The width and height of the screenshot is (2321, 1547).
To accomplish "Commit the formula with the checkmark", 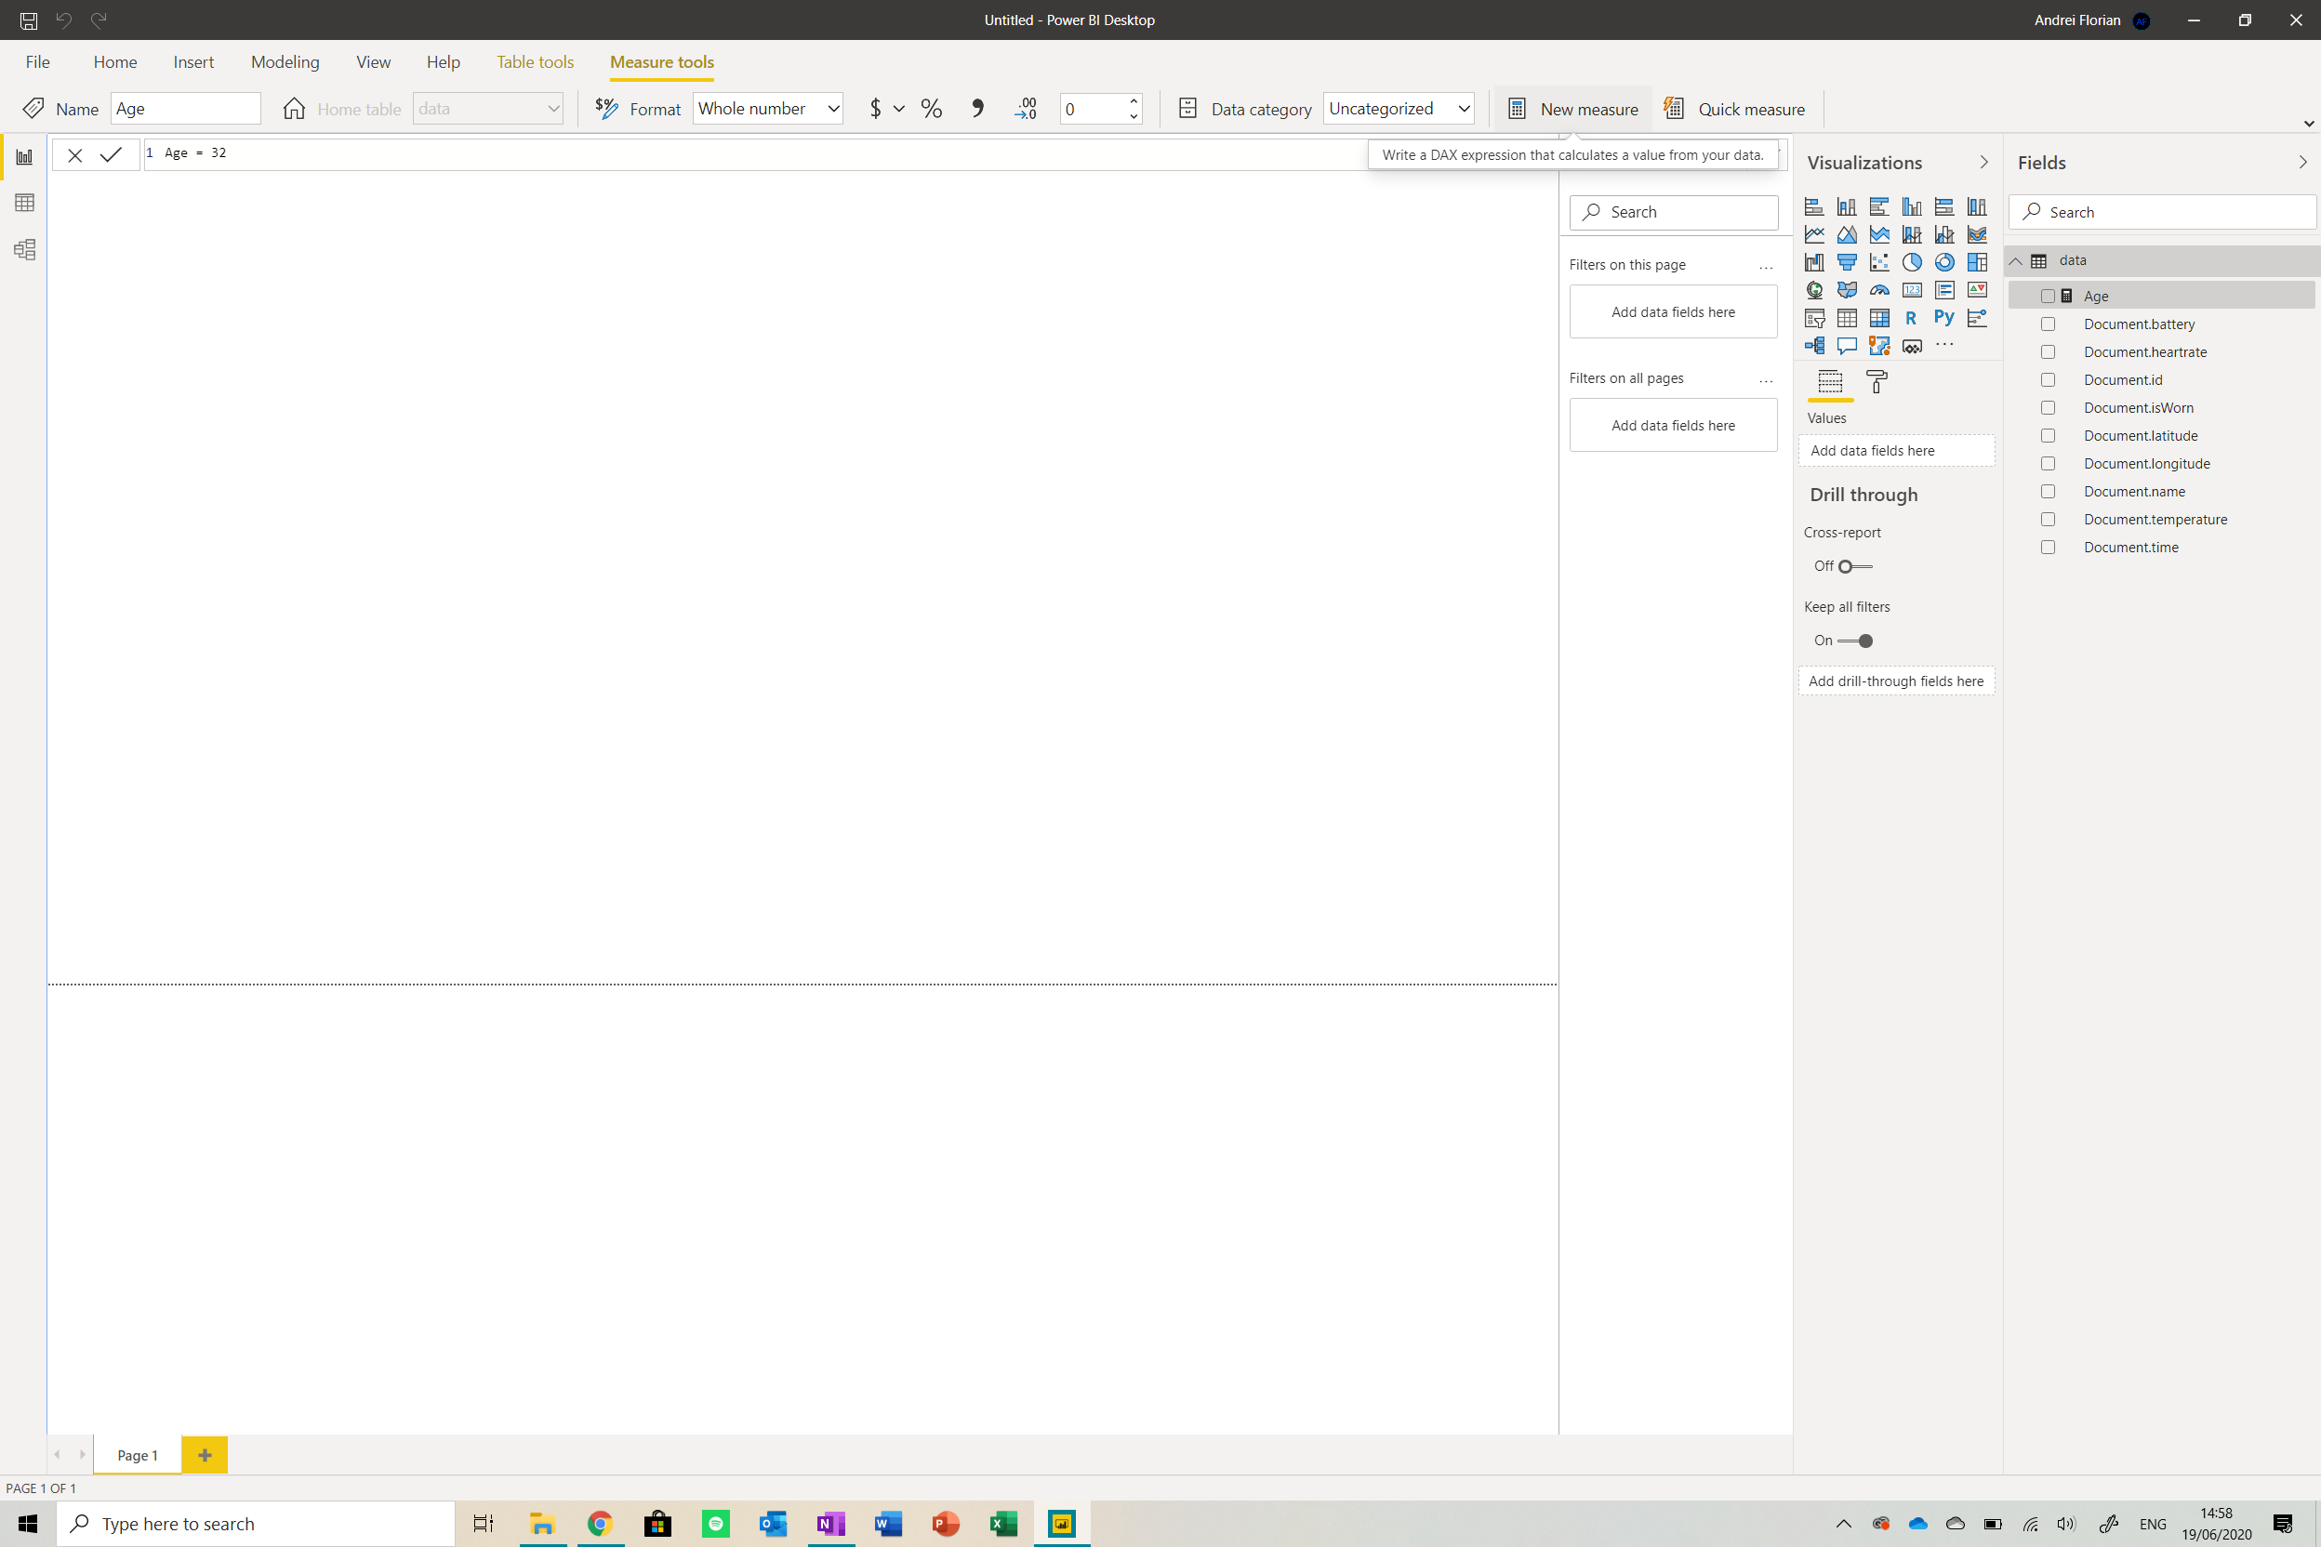I will pos(111,154).
